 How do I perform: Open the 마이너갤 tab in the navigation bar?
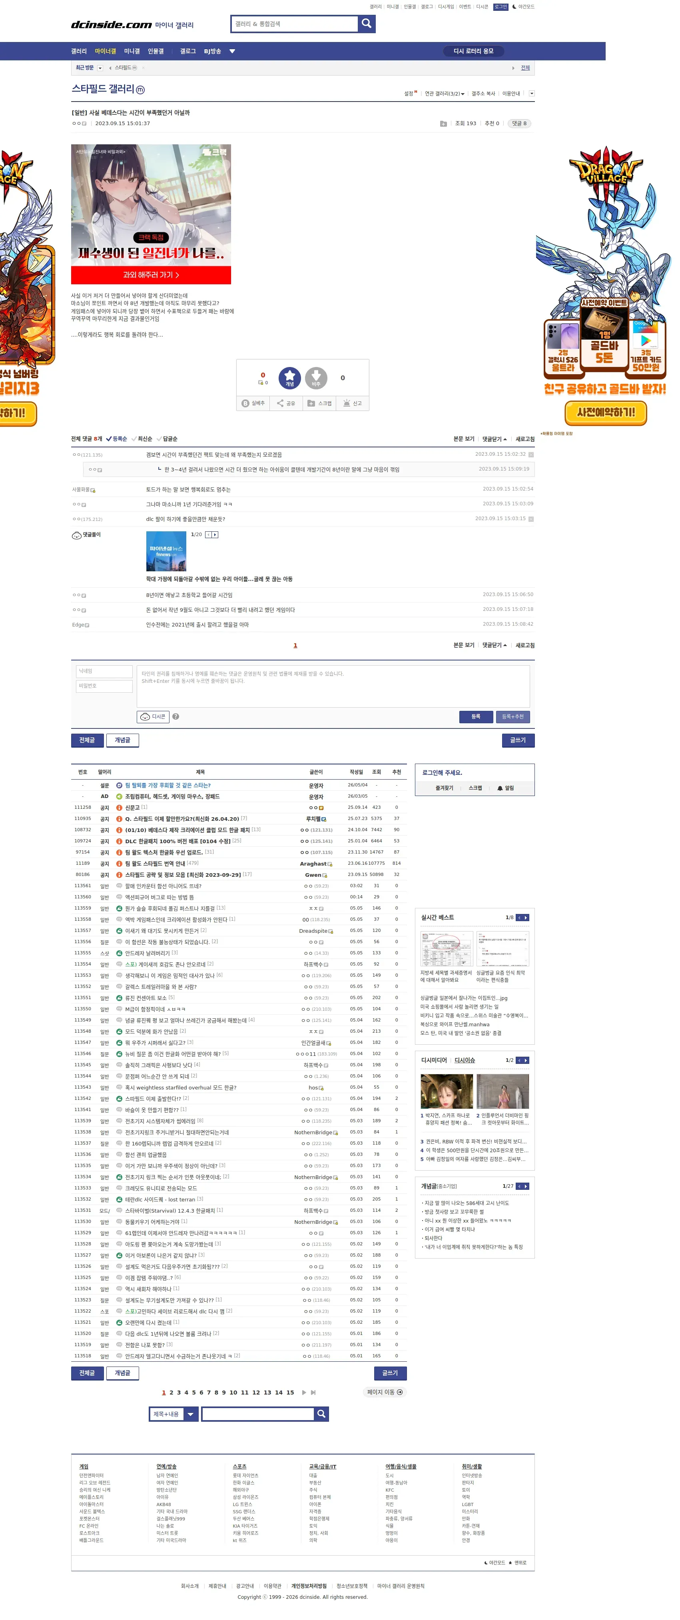(x=105, y=52)
